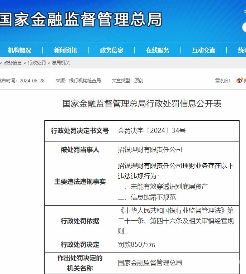Click the page heading 行政处罚信息公开表

(142, 104)
